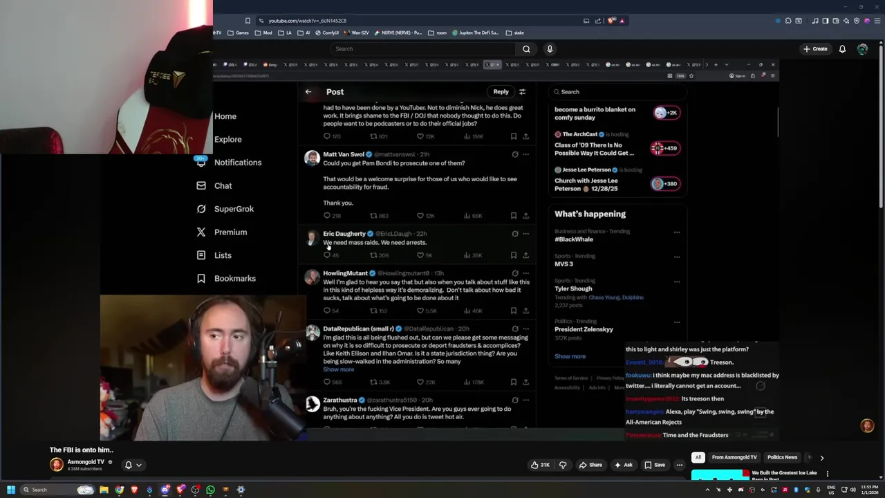
Task: Click Show more on DataRepublican reply
Action: click(339, 369)
